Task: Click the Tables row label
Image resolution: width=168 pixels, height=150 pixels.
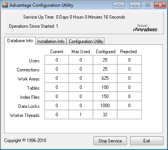Action: click(x=34, y=88)
